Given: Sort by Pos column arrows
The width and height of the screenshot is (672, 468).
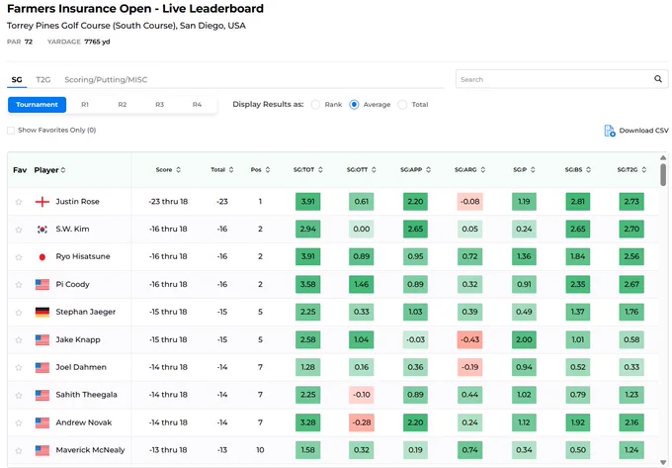Looking at the screenshot, I should click(x=268, y=169).
